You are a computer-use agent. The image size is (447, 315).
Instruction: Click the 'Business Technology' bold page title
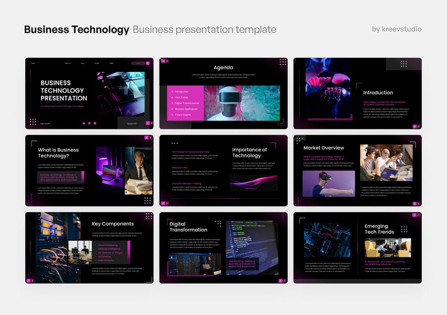pos(76,29)
